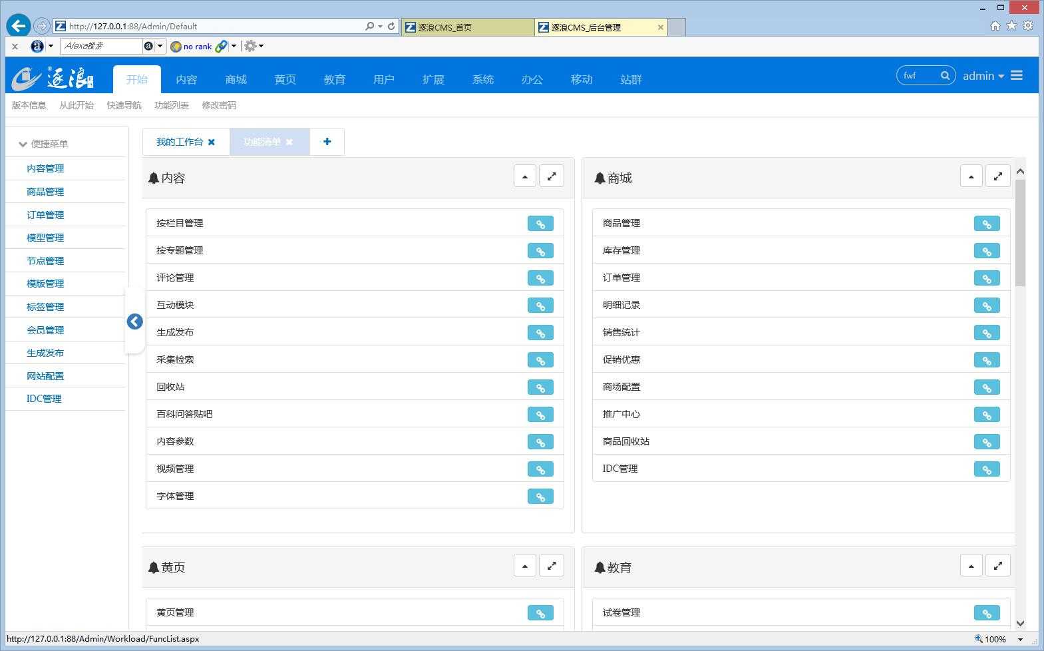
Task: Open link icon for 内容参数 row
Action: point(540,442)
